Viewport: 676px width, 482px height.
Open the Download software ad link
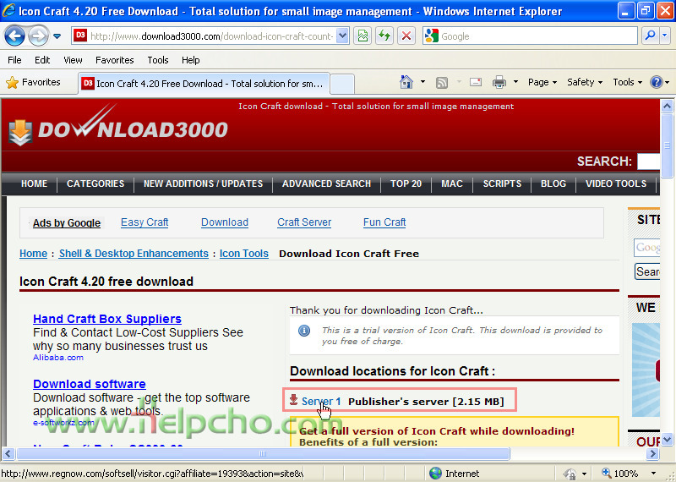(x=90, y=384)
